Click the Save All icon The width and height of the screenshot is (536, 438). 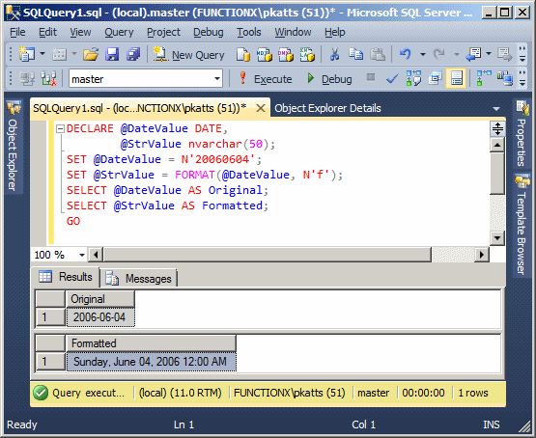coord(133,54)
